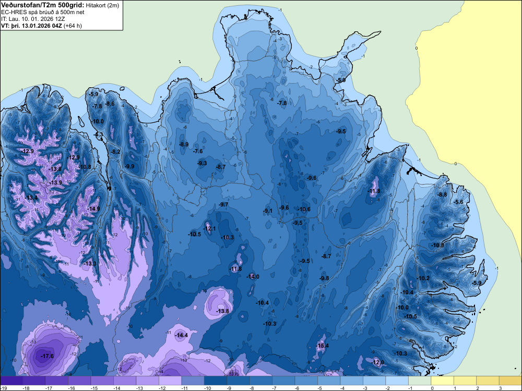Click the -13.4 temperature label
522x391 pixels.
point(31,198)
